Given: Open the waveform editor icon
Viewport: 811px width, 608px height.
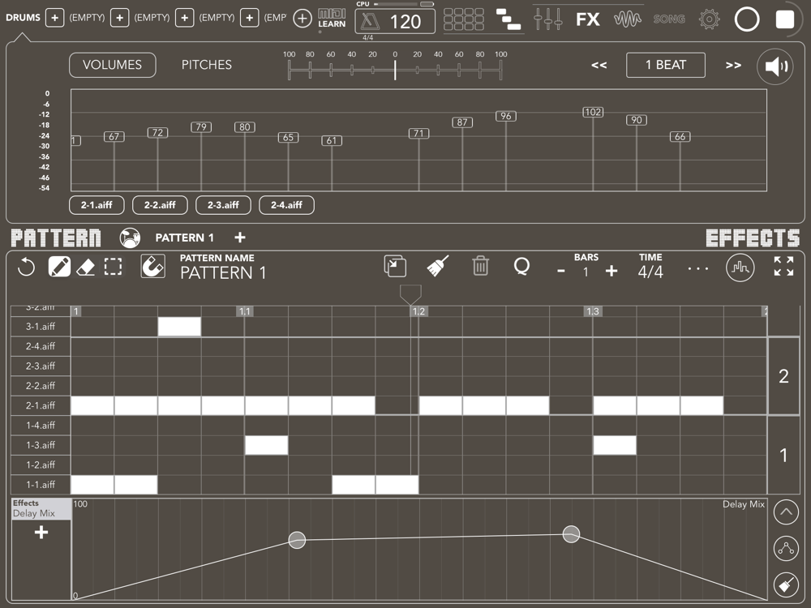Looking at the screenshot, I should 628,19.
